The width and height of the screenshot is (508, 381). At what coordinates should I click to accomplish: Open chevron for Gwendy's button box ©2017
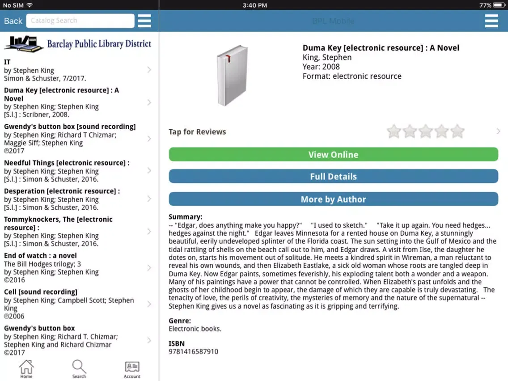pyautogui.click(x=149, y=340)
